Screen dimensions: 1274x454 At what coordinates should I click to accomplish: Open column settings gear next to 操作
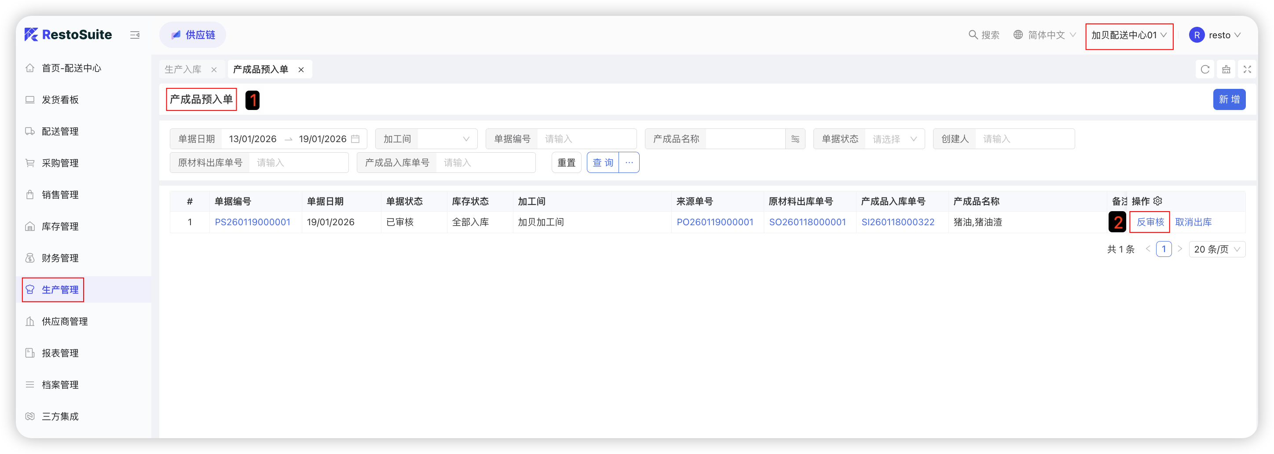pyautogui.click(x=1158, y=201)
